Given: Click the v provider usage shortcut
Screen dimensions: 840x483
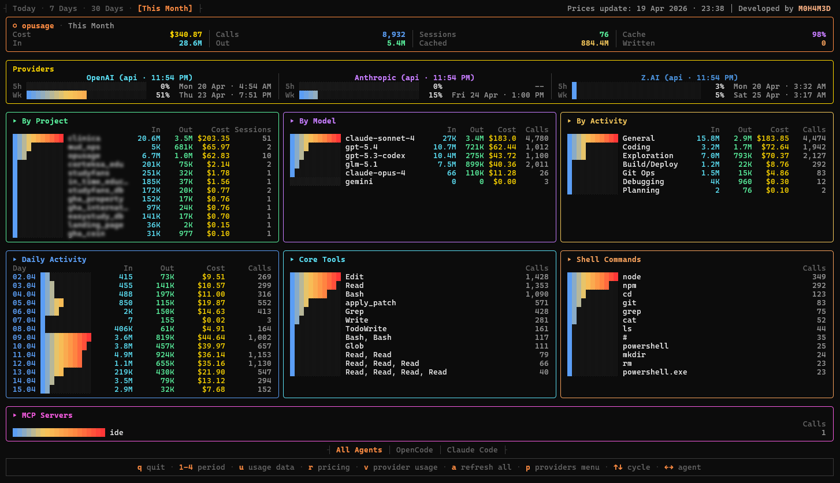Looking at the screenshot, I should point(400,467).
